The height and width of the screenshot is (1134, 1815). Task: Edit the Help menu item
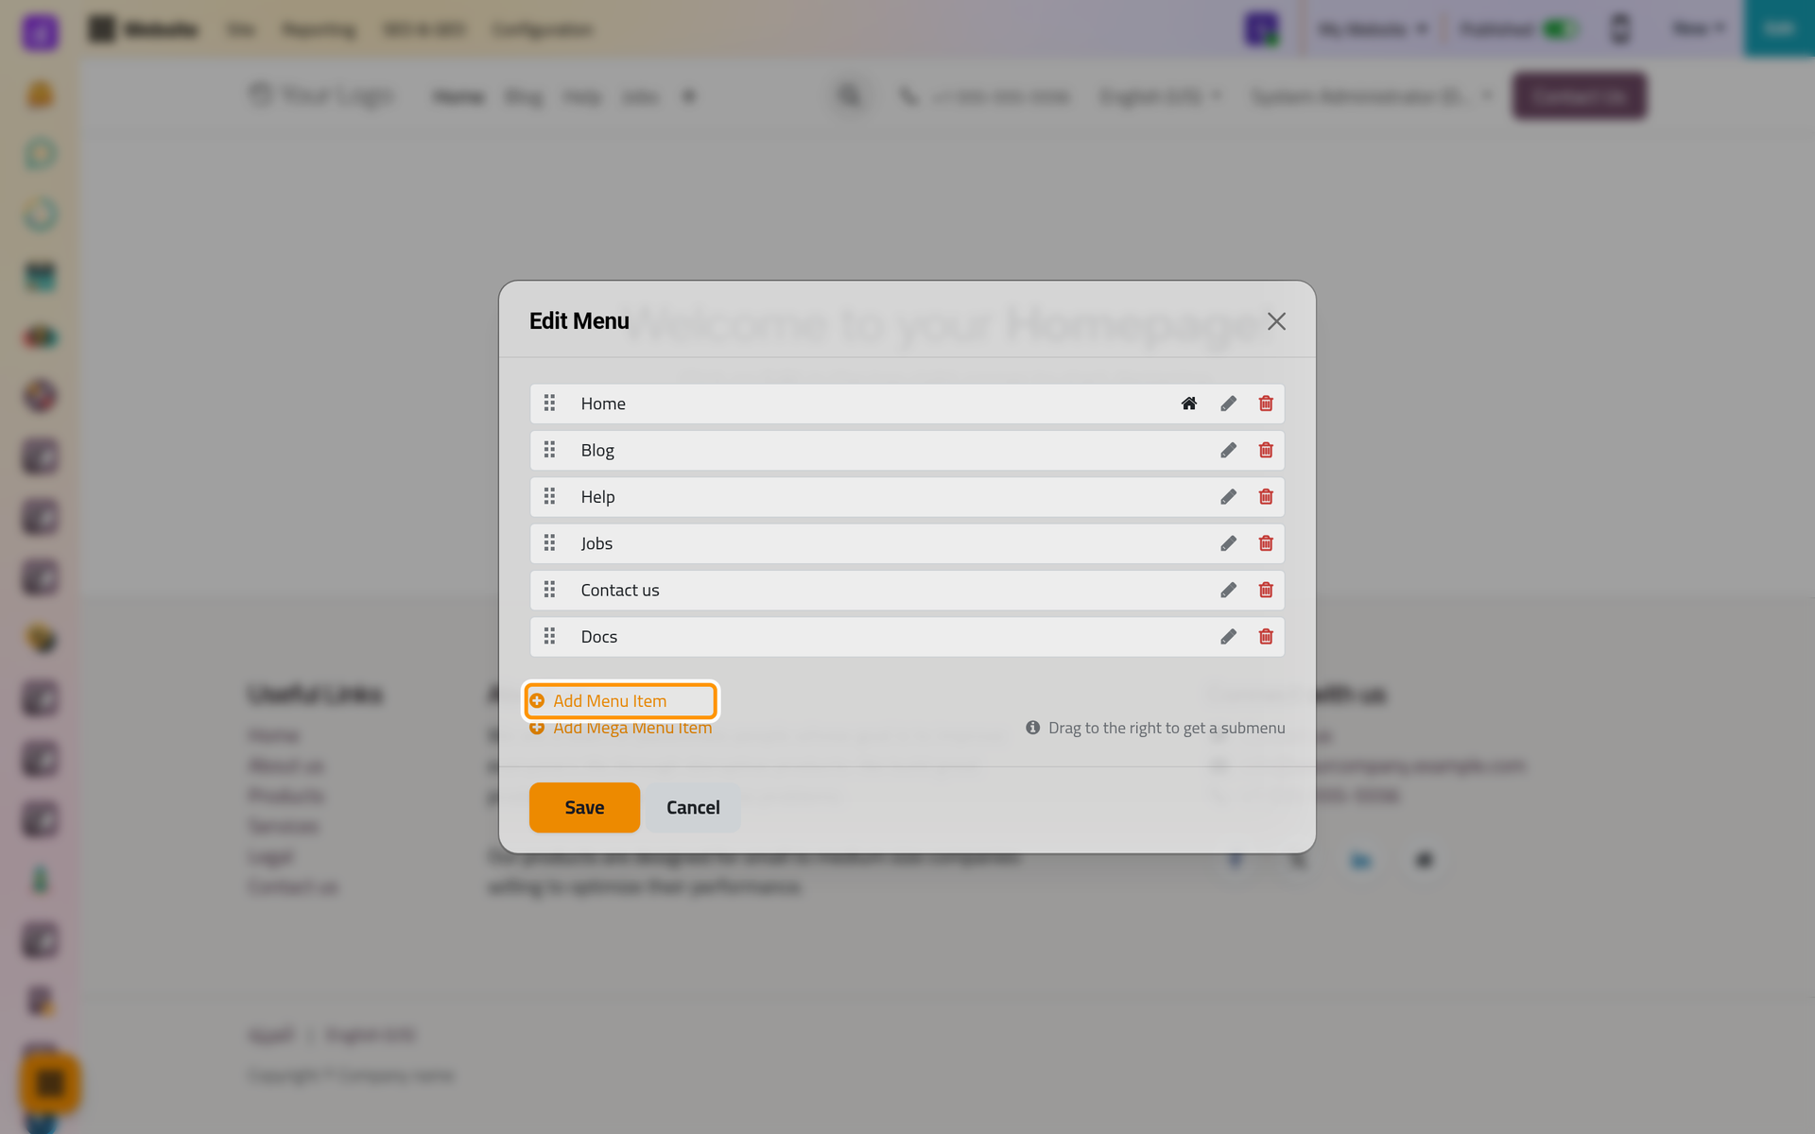1228,497
